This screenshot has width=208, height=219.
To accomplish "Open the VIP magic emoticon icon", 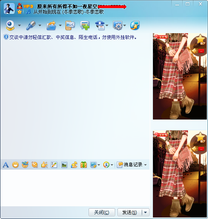I will click(x=25, y=165).
